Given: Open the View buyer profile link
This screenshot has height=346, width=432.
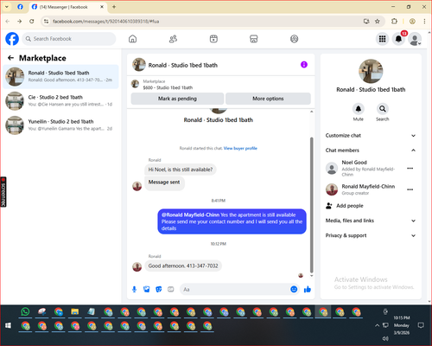Looking at the screenshot, I should 240,148.
